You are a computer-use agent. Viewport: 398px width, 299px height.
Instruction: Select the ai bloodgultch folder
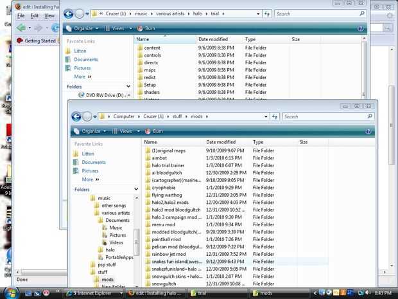point(167,172)
